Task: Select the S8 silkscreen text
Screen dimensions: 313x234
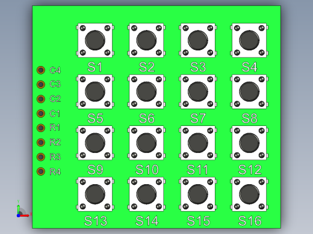Action: pos(249,118)
